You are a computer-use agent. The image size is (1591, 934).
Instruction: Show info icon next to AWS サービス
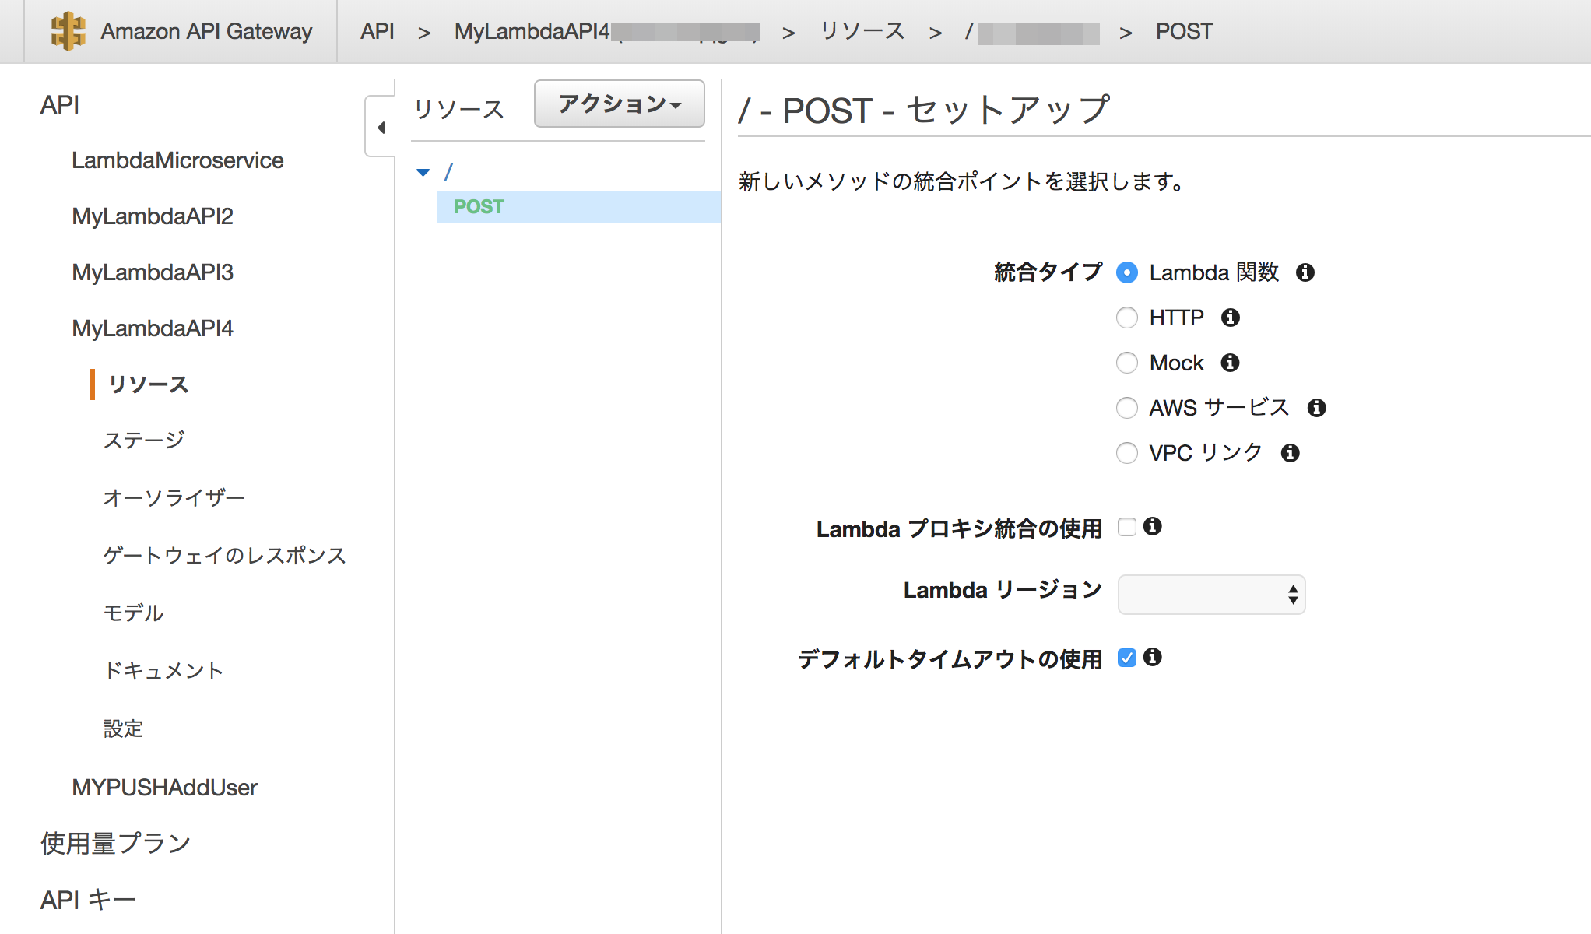[1316, 408]
